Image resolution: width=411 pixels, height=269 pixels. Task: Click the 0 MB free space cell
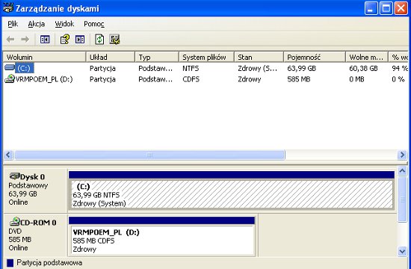(x=356, y=79)
